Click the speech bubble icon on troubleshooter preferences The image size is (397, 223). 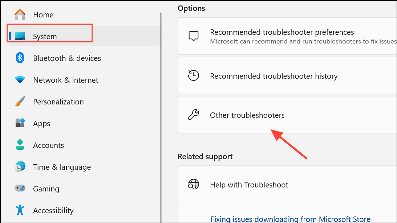coord(194,36)
